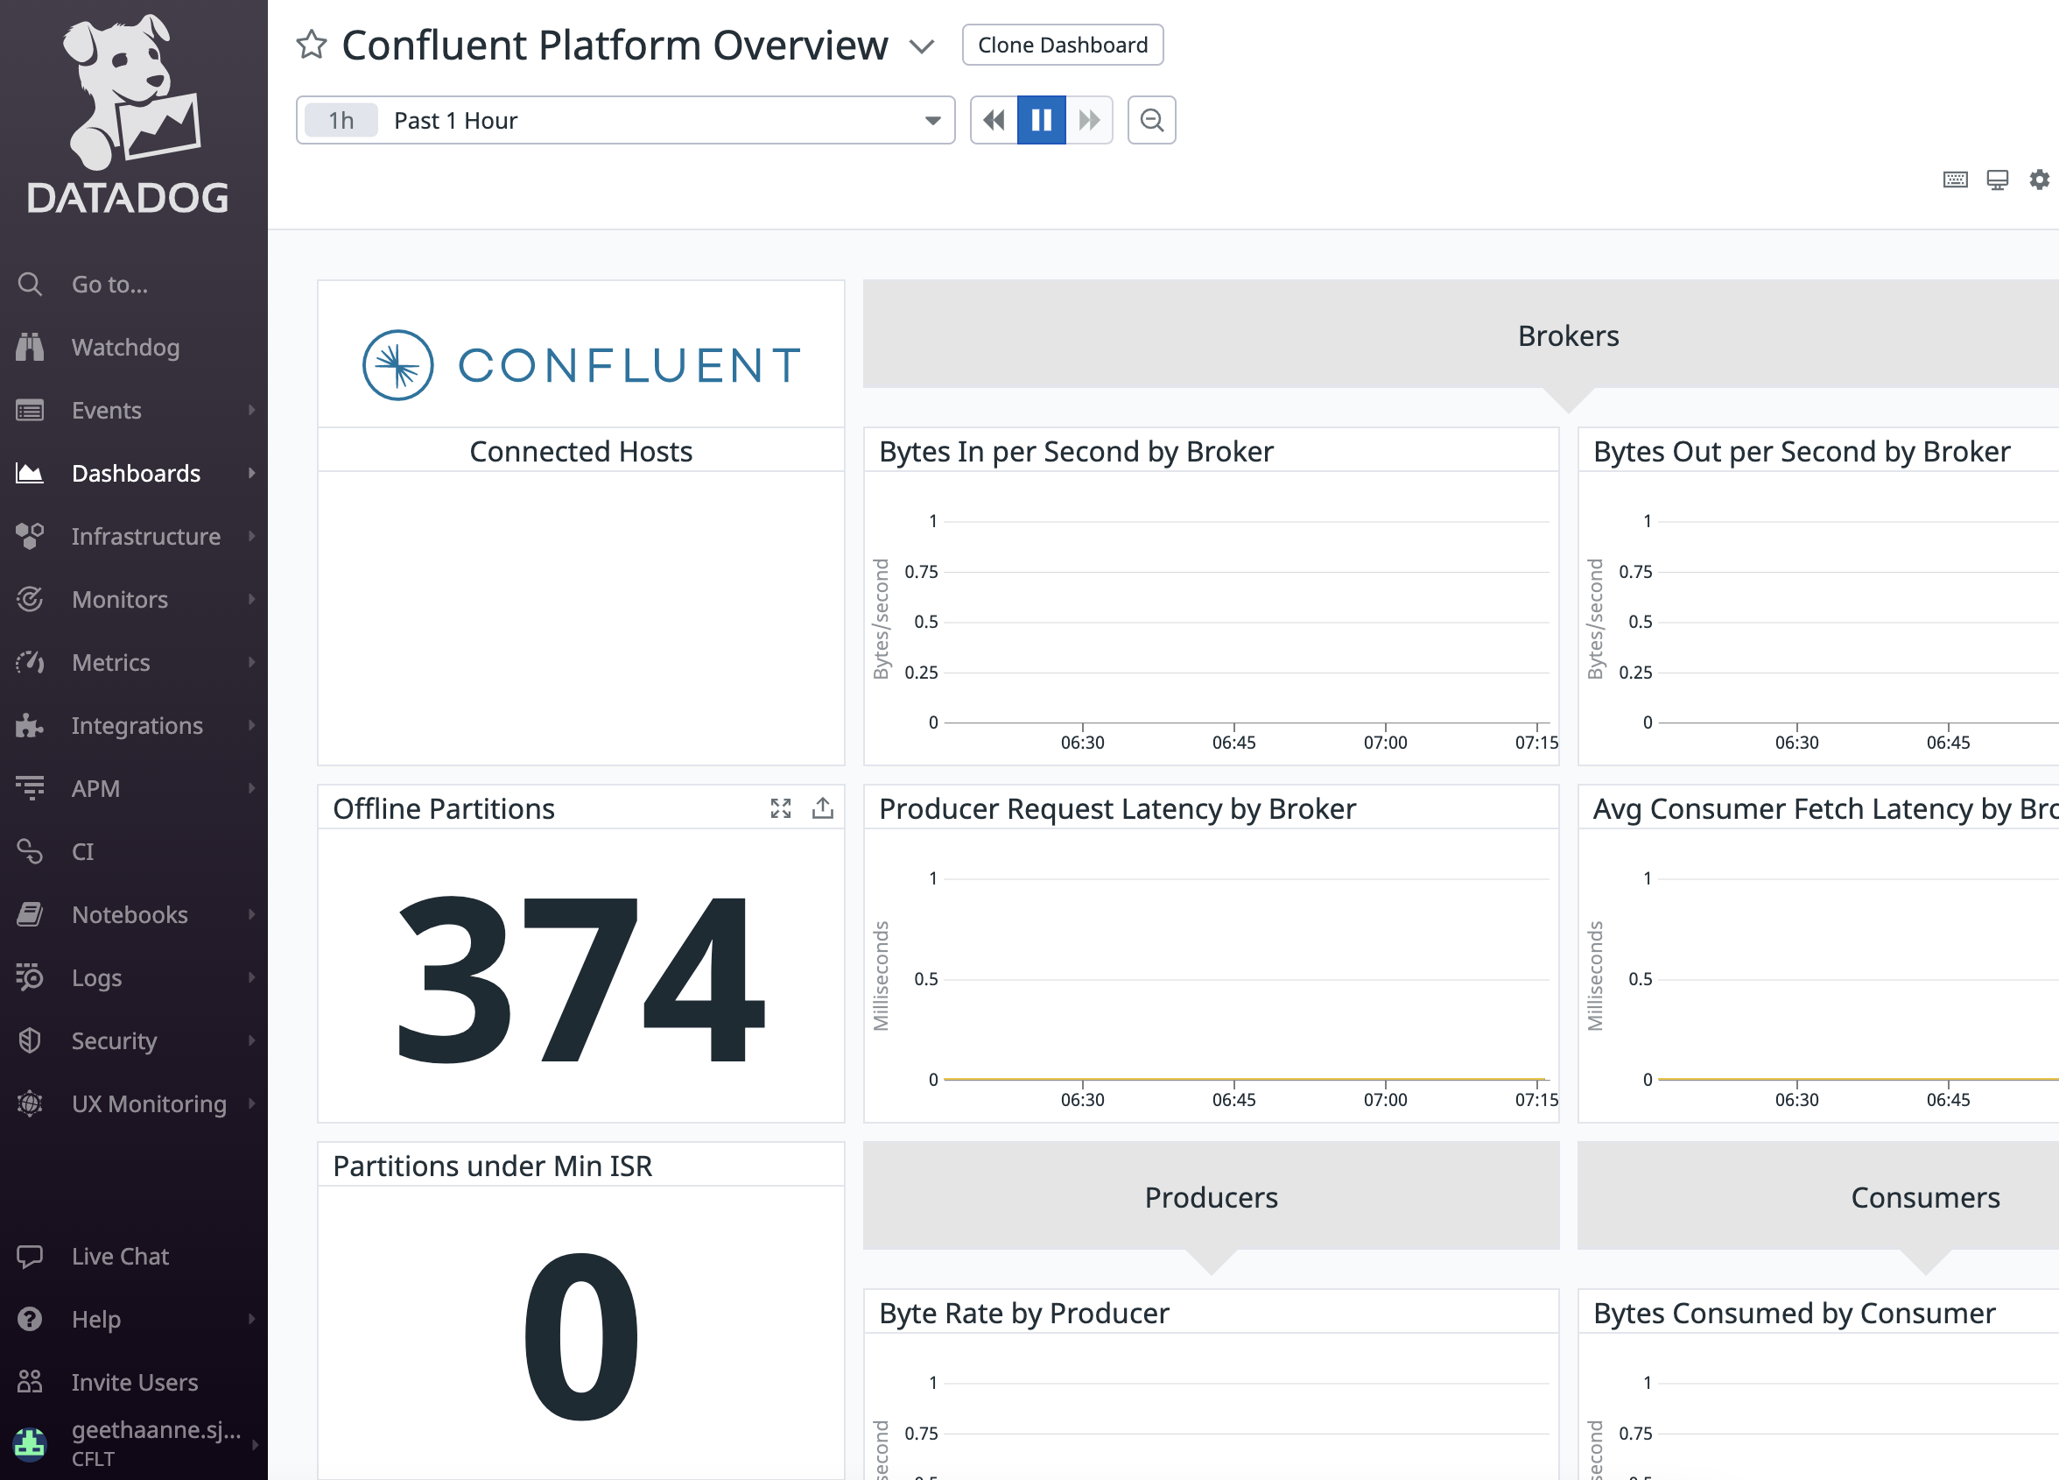Click the Clone Dashboard button
The image size is (2059, 1480).
(1062, 45)
